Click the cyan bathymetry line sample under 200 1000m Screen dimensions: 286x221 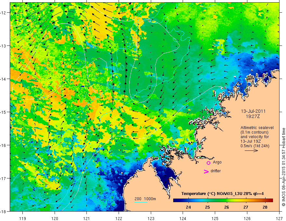(x=141, y=202)
